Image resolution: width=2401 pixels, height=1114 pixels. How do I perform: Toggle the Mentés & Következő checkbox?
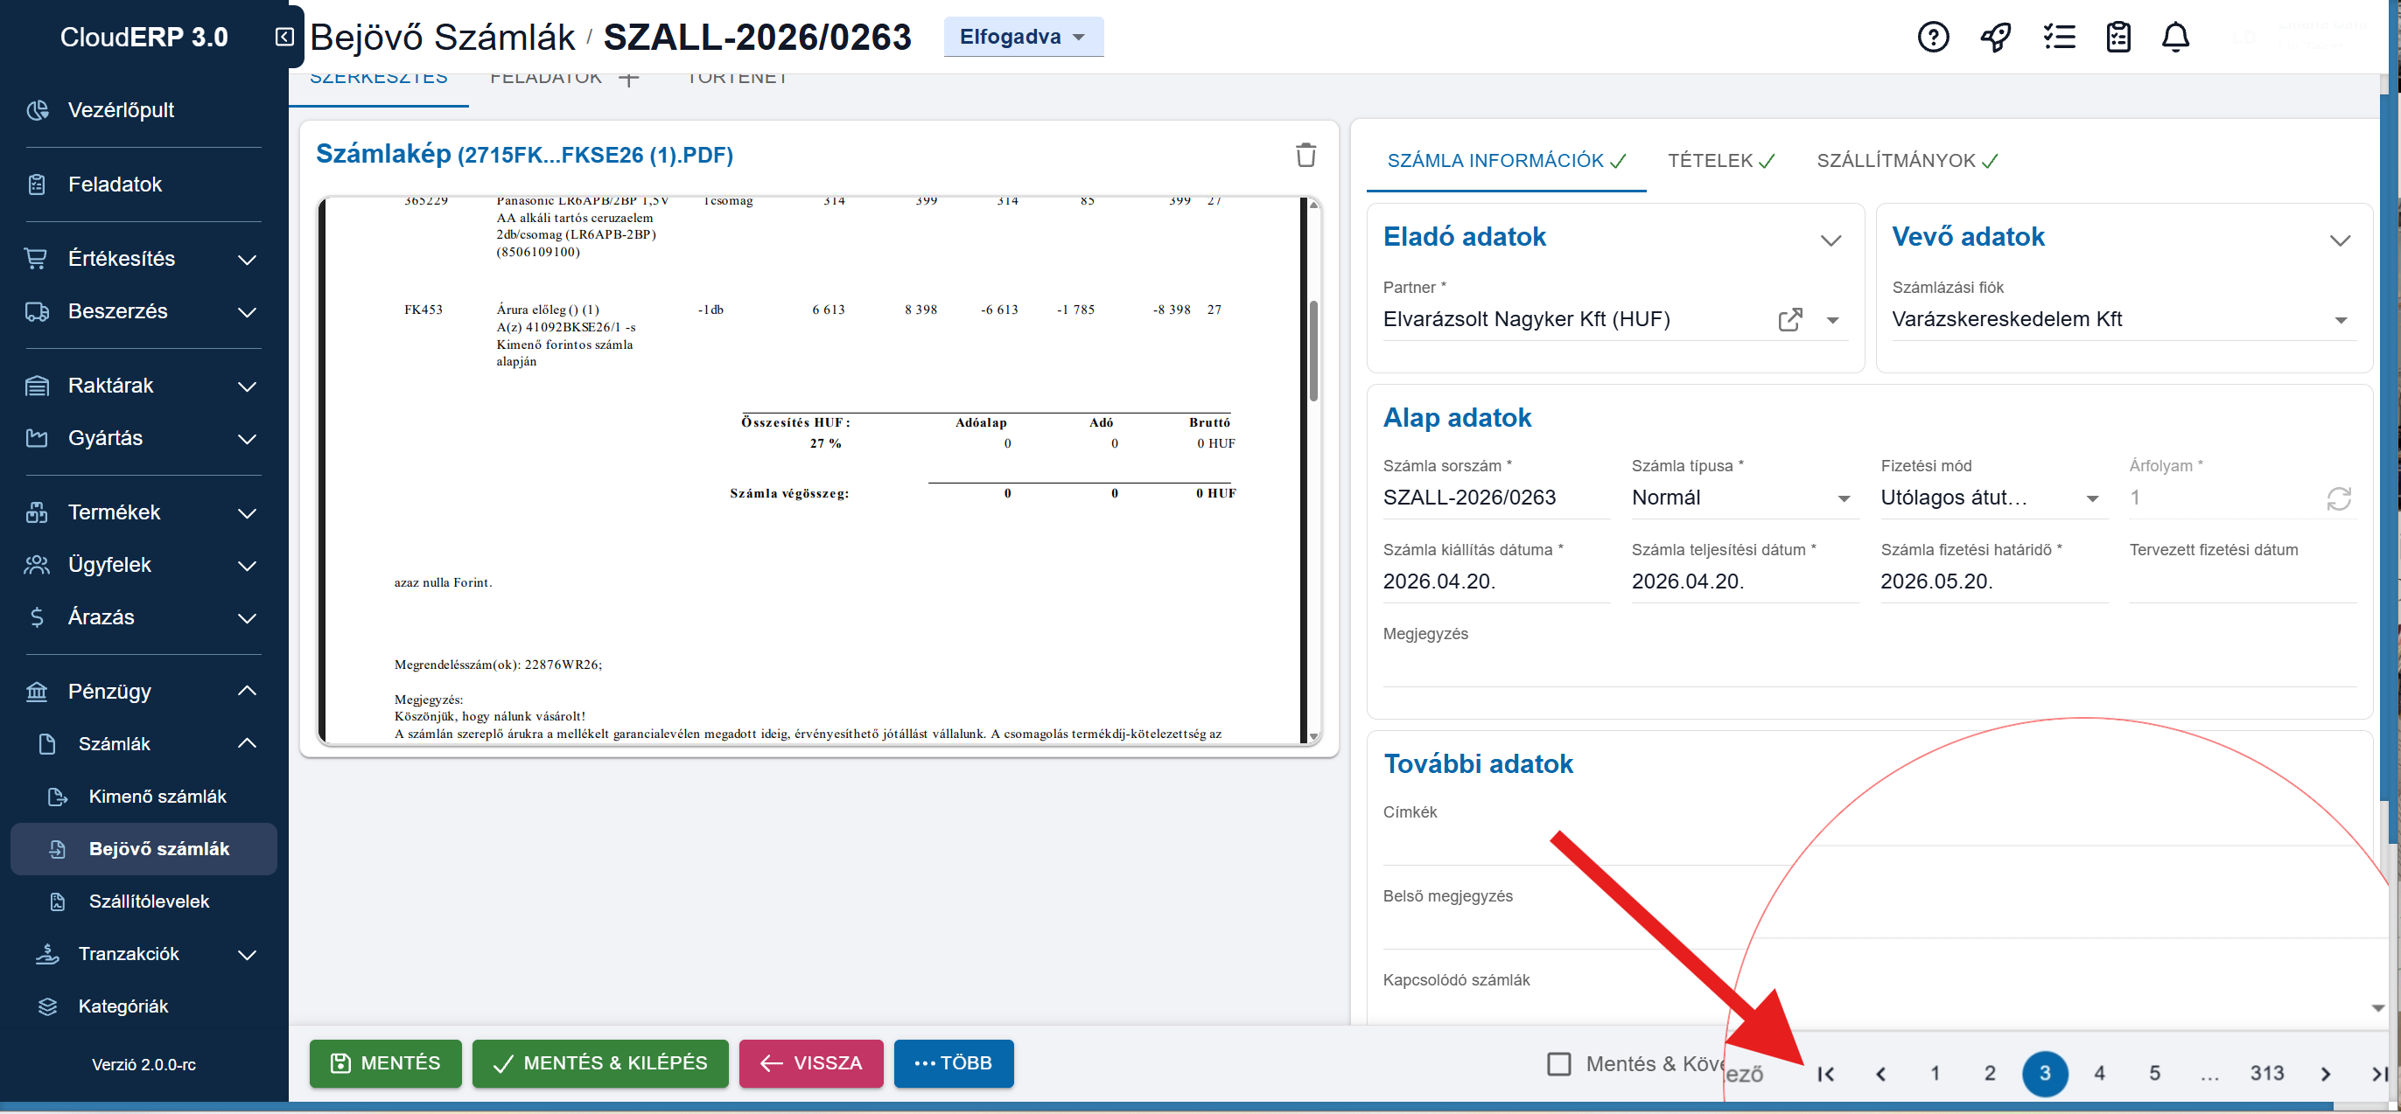coord(1558,1062)
